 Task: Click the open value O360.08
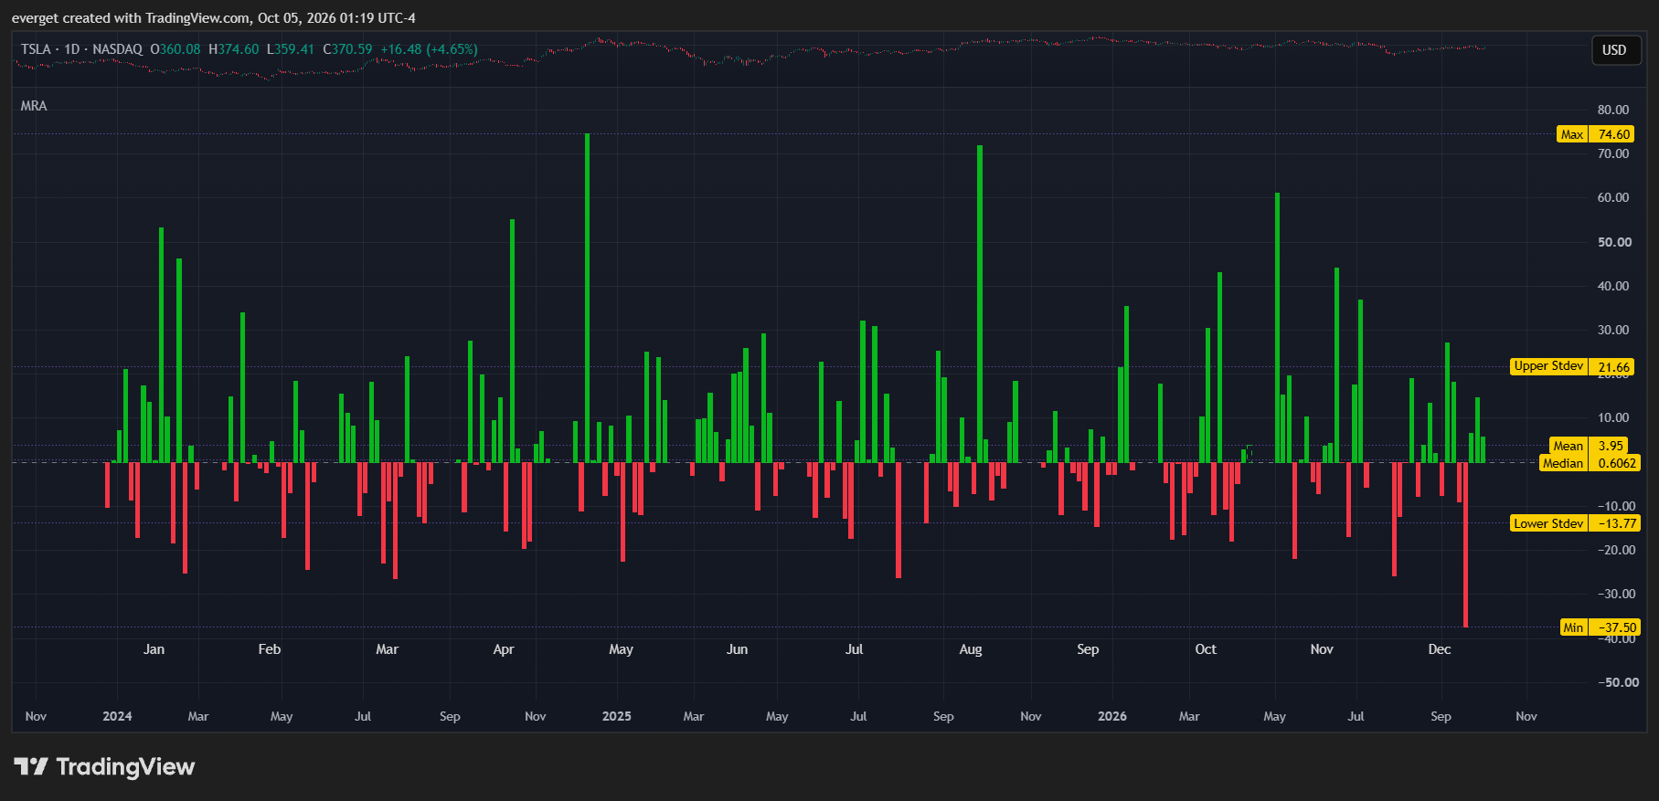[175, 49]
